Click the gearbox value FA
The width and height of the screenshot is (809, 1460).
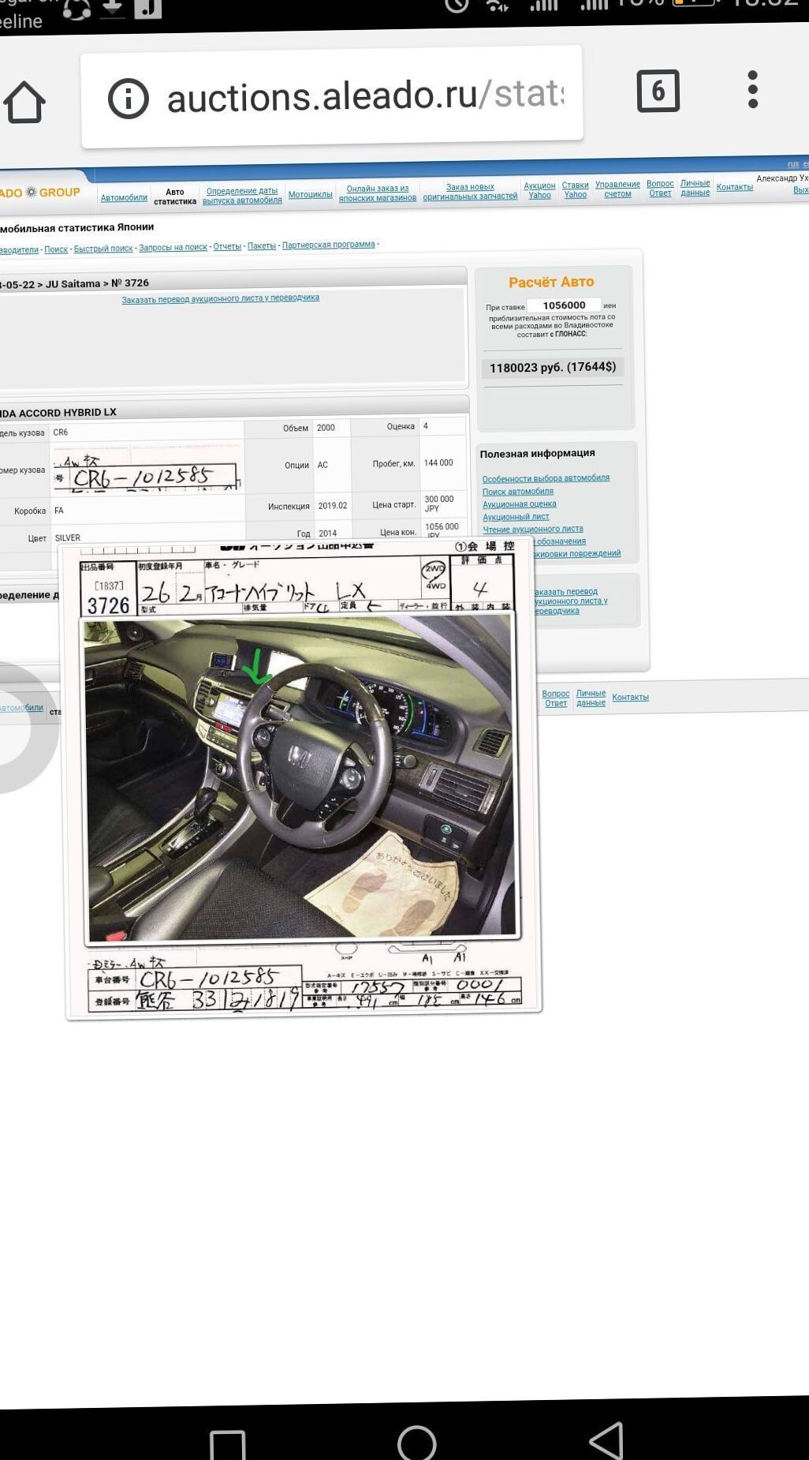(x=59, y=511)
